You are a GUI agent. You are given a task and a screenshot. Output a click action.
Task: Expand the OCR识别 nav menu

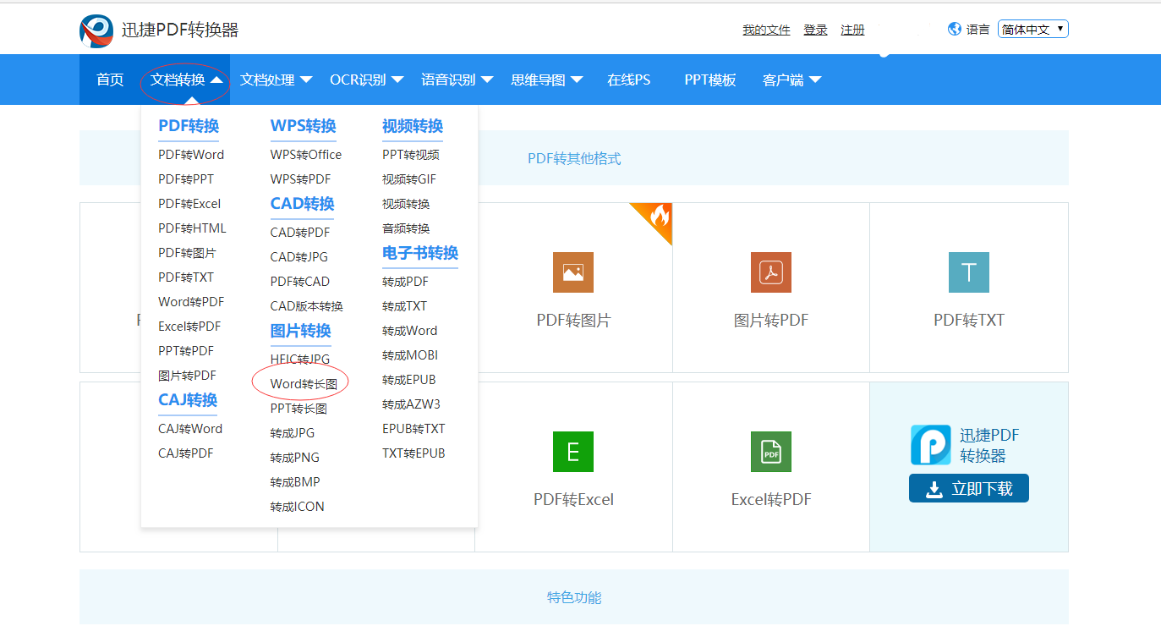[366, 80]
